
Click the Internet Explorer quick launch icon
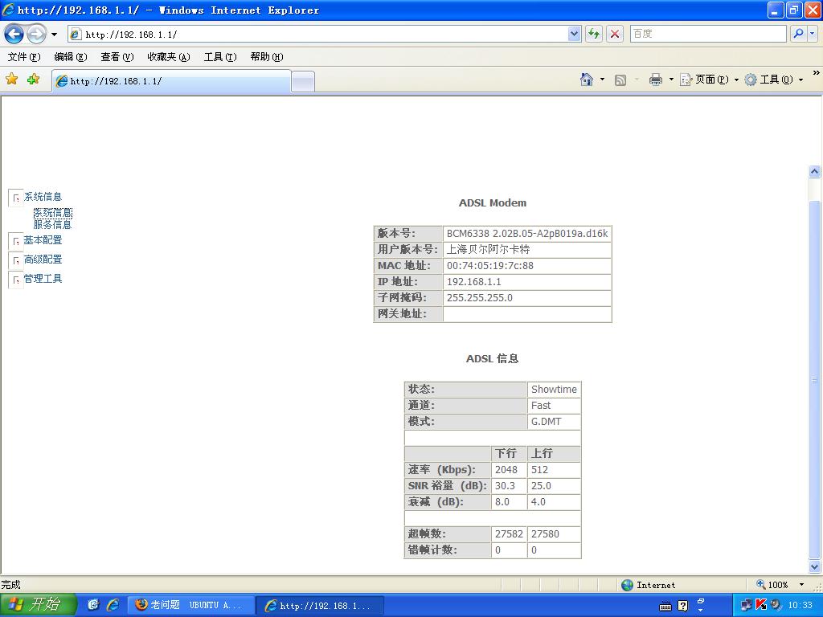[113, 605]
